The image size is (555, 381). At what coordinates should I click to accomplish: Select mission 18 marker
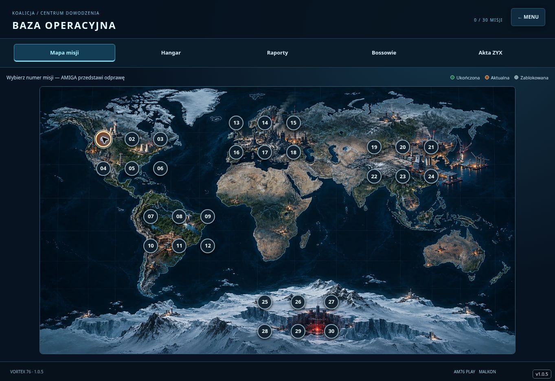point(293,153)
